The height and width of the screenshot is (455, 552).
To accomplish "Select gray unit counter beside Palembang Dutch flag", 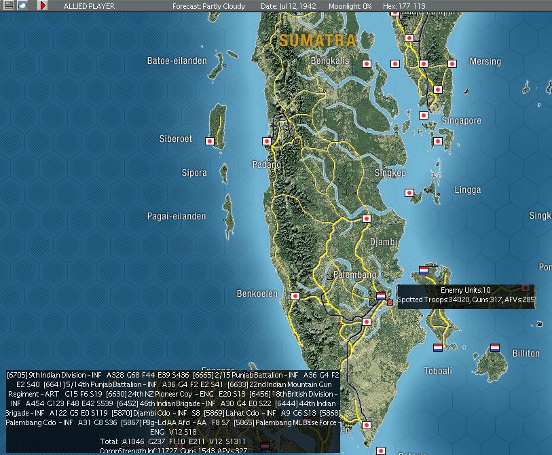I will [x=373, y=302].
